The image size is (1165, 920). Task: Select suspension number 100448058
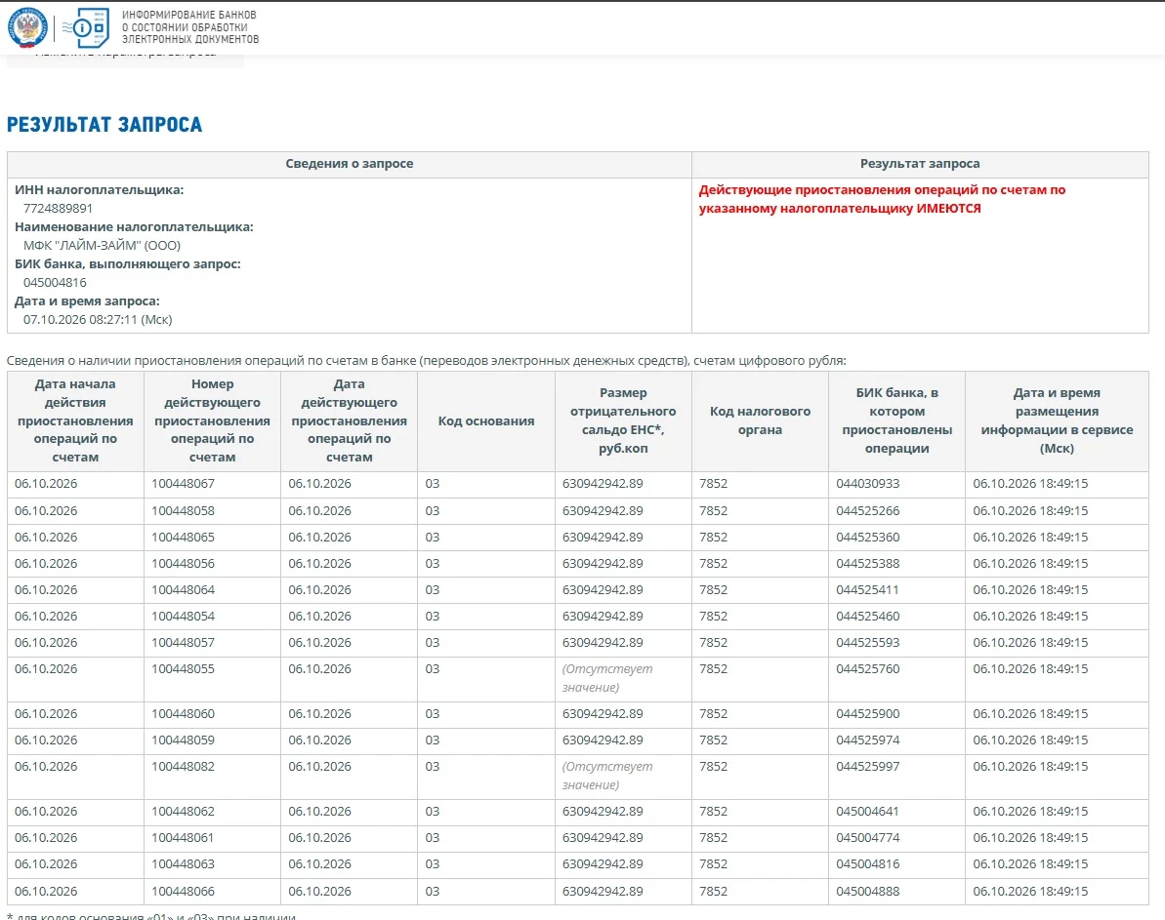point(183,511)
